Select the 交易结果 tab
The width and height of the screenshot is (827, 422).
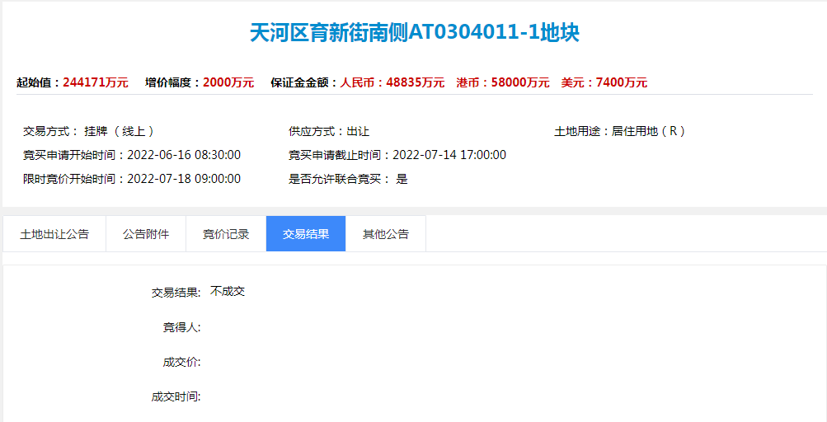coord(306,234)
